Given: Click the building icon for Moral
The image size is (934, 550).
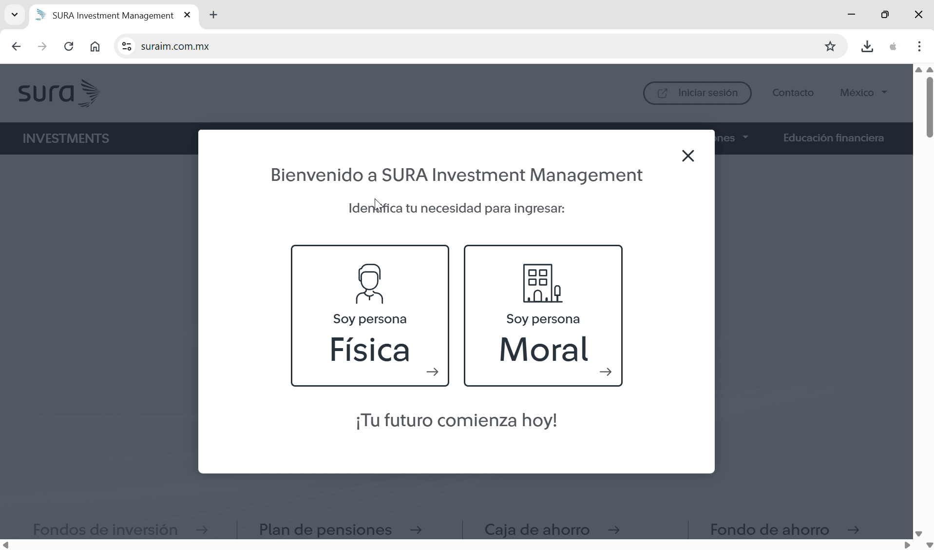Looking at the screenshot, I should pos(542,283).
